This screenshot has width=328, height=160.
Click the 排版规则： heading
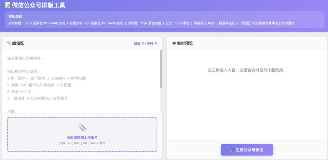(x=16, y=16)
